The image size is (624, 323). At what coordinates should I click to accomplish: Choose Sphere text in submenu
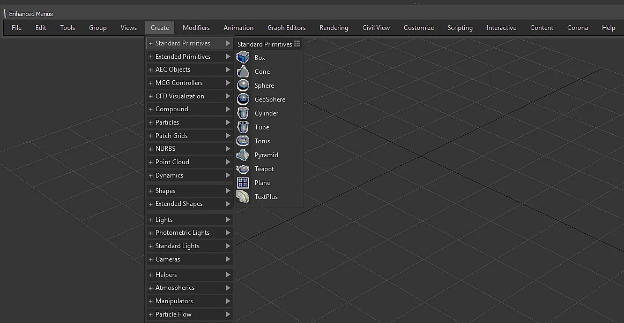tap(264, 86)
